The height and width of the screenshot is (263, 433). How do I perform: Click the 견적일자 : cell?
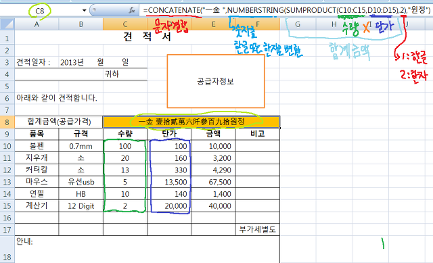(x=37, y=62)
